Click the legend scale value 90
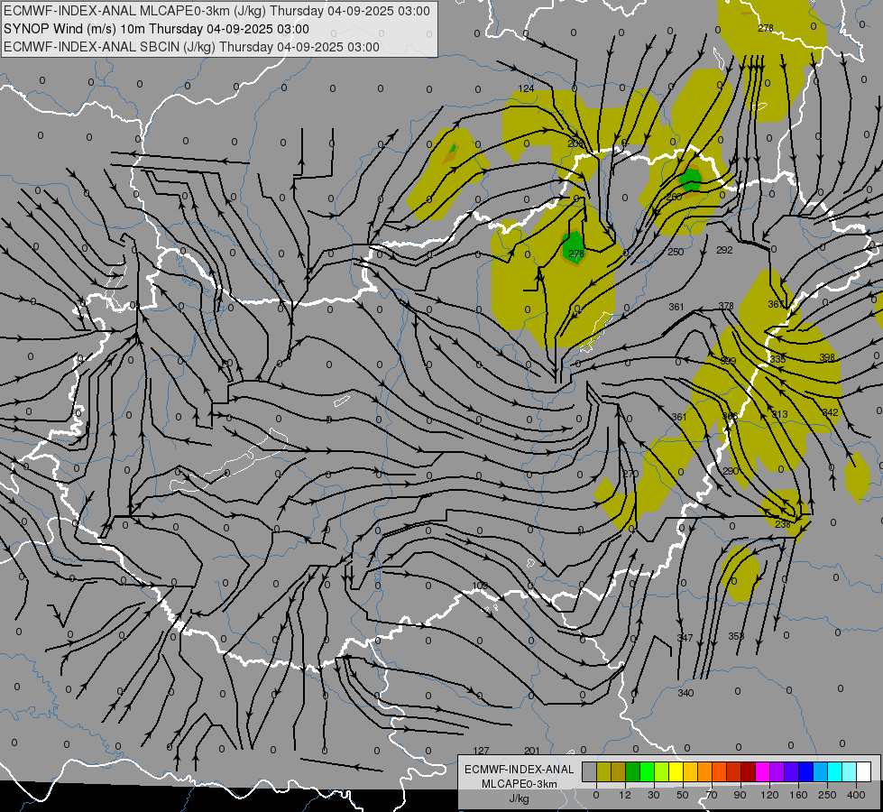Image resolution: width=883 pixels, height=812 pixels. point(740,795)
